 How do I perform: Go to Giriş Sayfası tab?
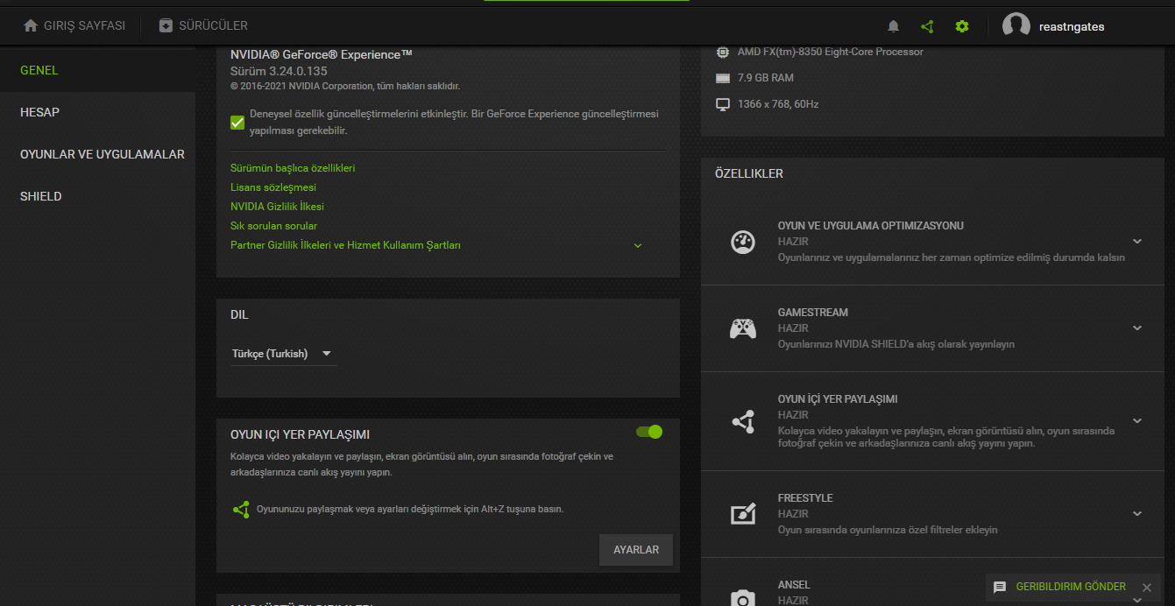(75, 25)
